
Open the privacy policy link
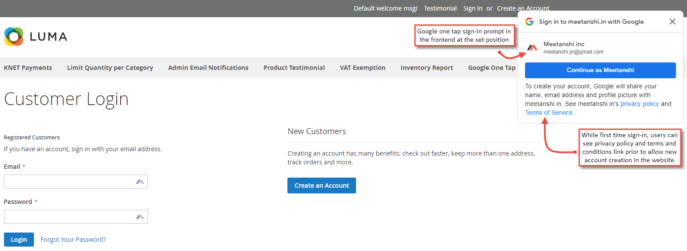(639, 104)
